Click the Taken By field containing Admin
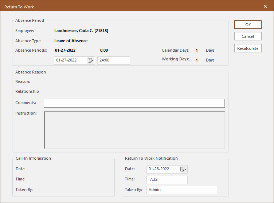The height and width of the screenshot is (203, 274). tap(181, 190)
